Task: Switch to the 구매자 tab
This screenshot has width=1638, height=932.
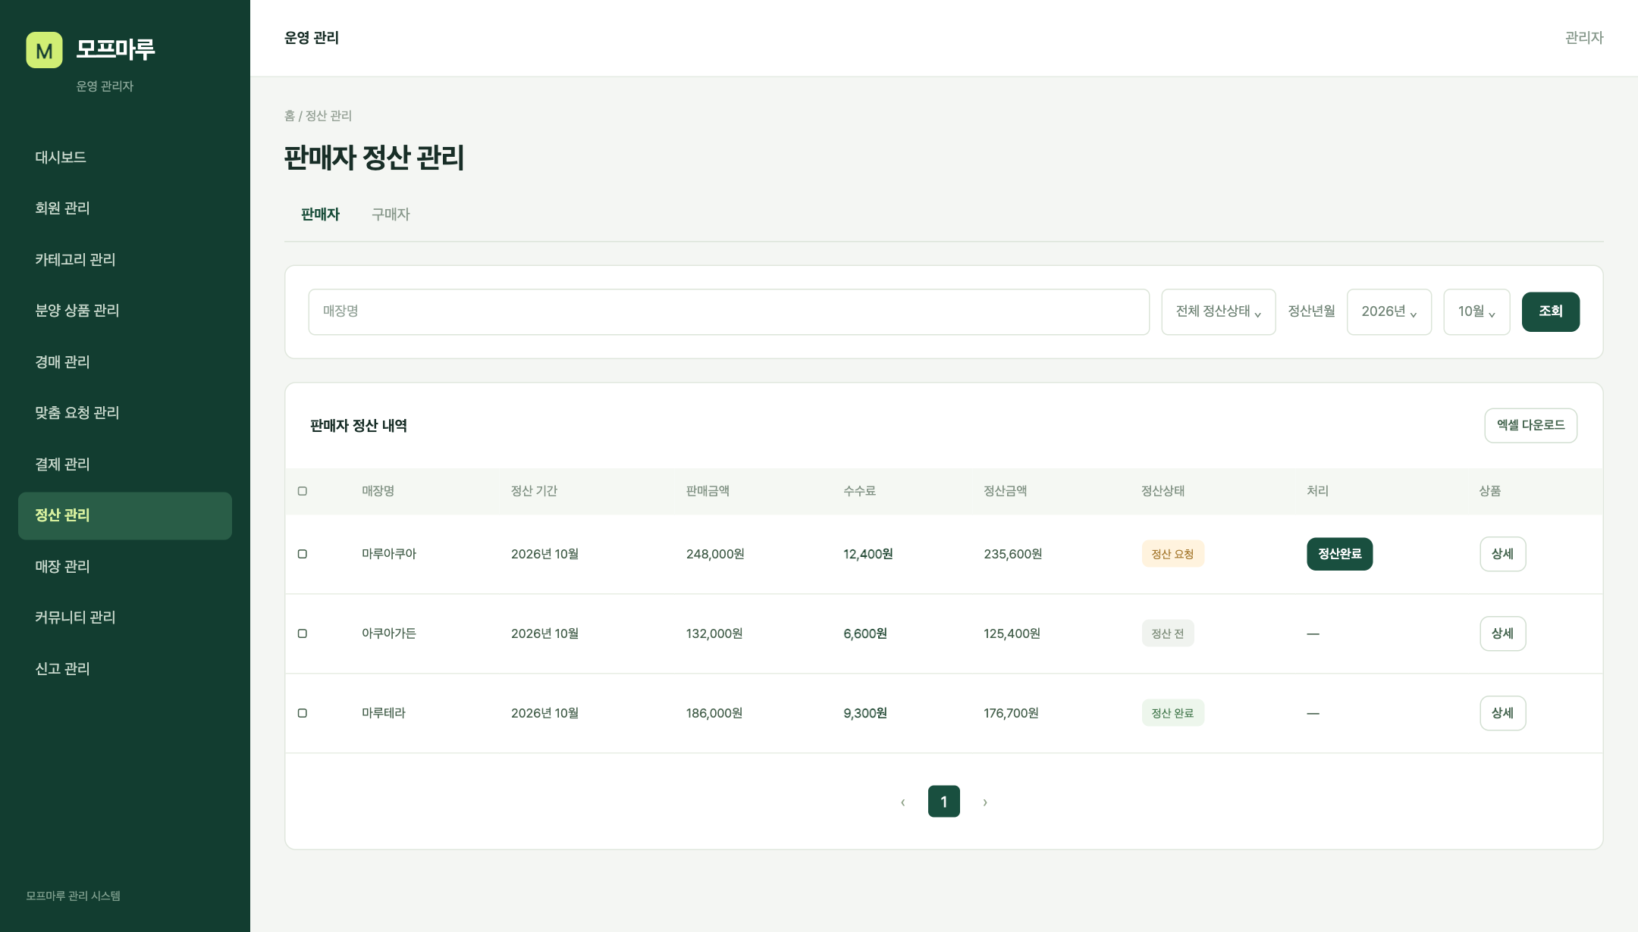Action: (391, 214)
